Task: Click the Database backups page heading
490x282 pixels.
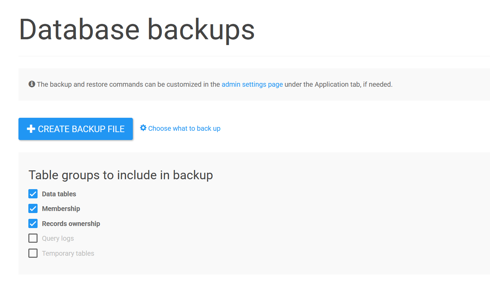Action: (x=137, y=29)
